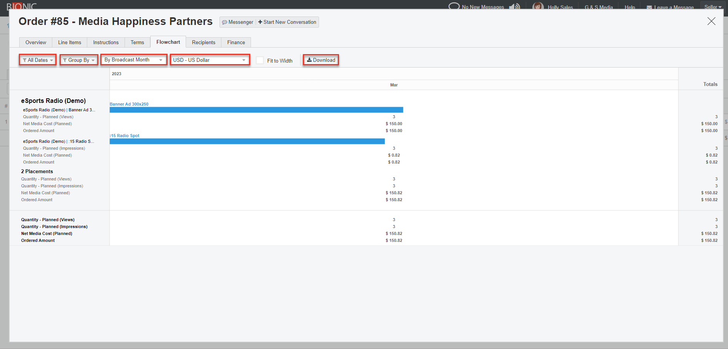Viewport: 728px width, 349px height.
Task: Click the Holly Sales user avatar
Action: (x=538, y=7)
